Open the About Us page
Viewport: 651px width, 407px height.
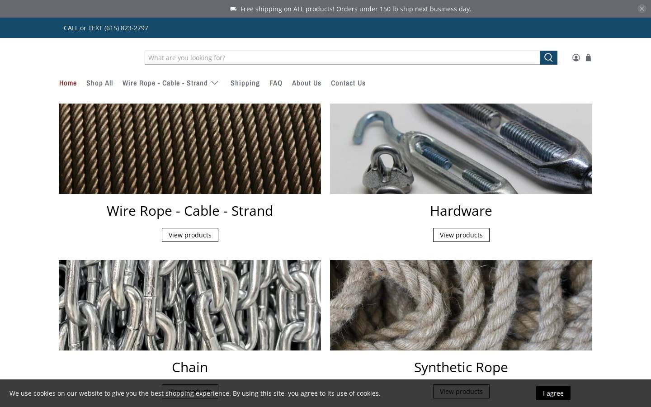pyautogui.click(x=307, y=83)
